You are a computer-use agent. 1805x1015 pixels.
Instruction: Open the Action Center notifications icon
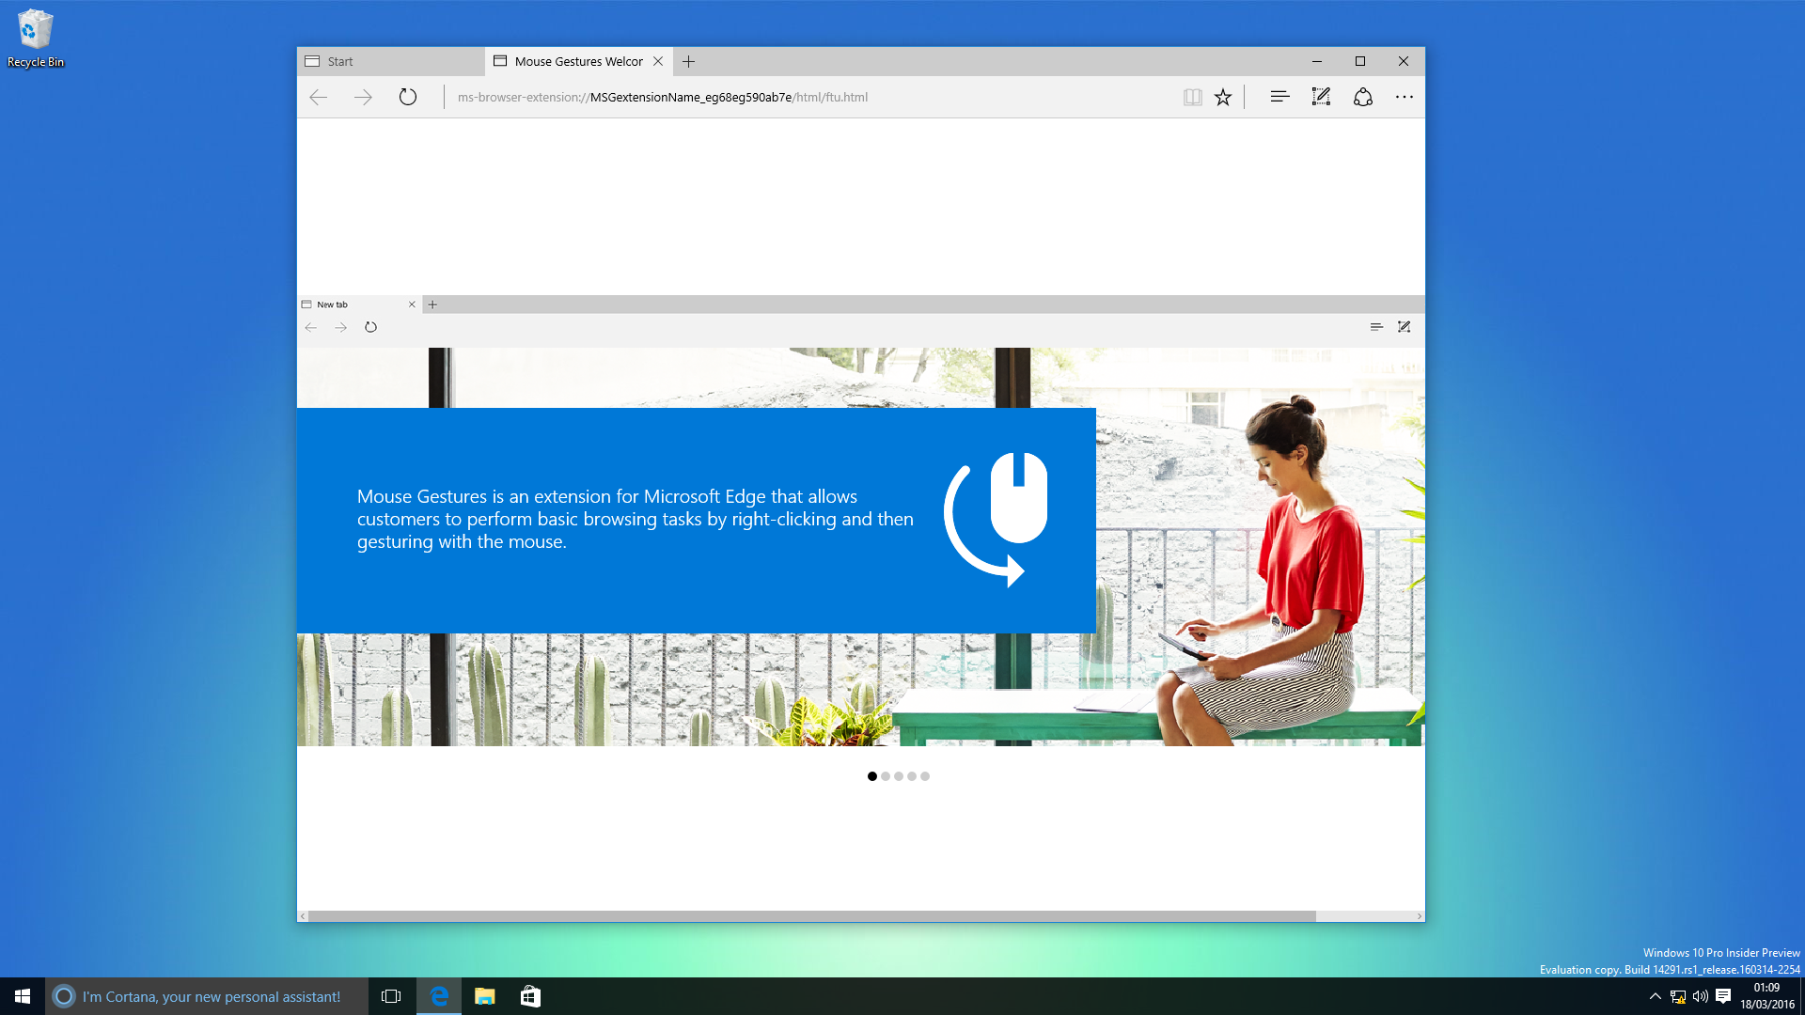[1723, 996]
